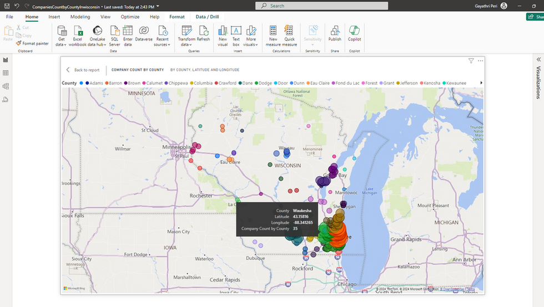Viewport: 544px width, 307px height.
Task: Insert a New visual
Action: [x=223, y=35]
